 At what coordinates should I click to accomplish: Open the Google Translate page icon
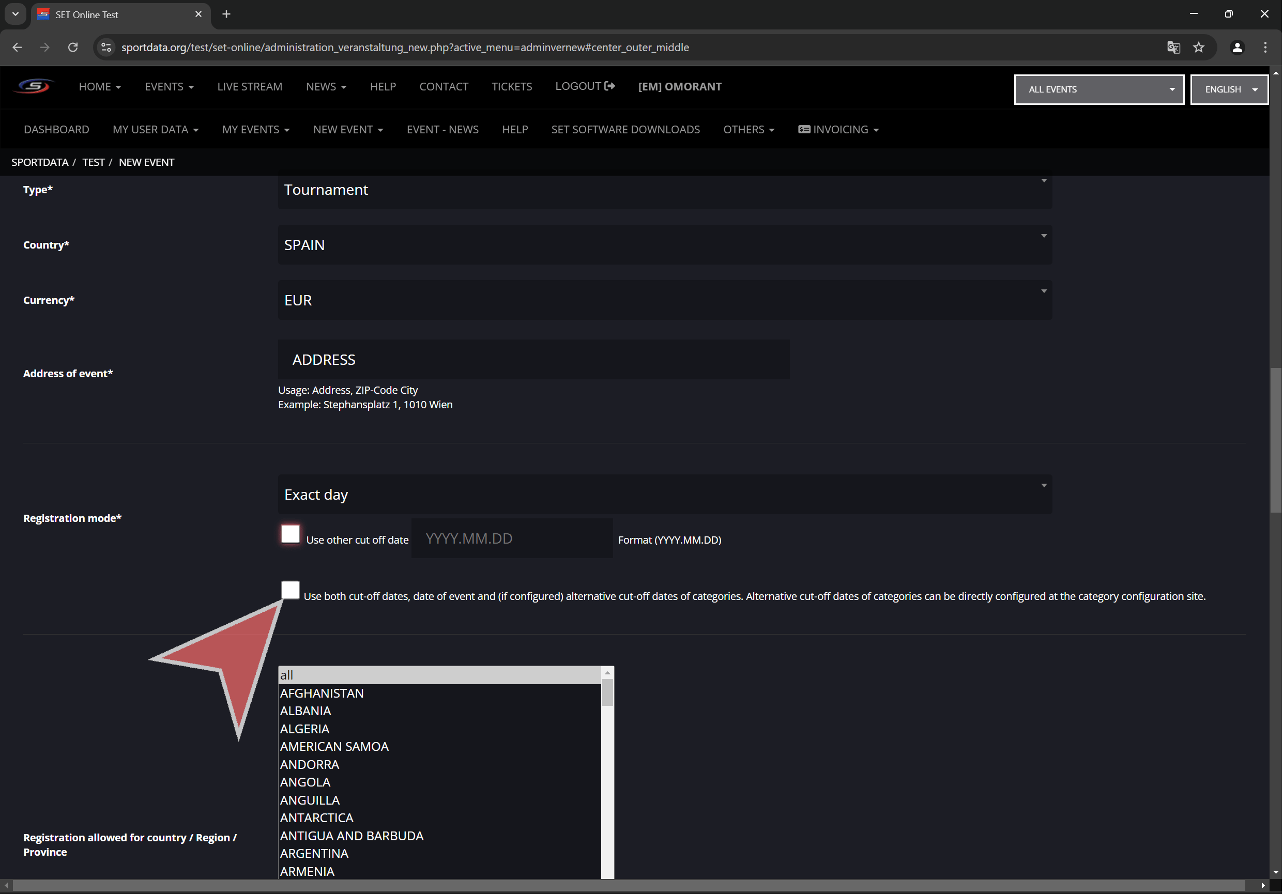(1173, 48)
